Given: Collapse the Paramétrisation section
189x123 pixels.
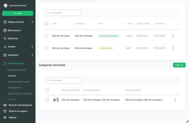Looking at the screenshot, I should pyautogui.click(x=32, y=63).
